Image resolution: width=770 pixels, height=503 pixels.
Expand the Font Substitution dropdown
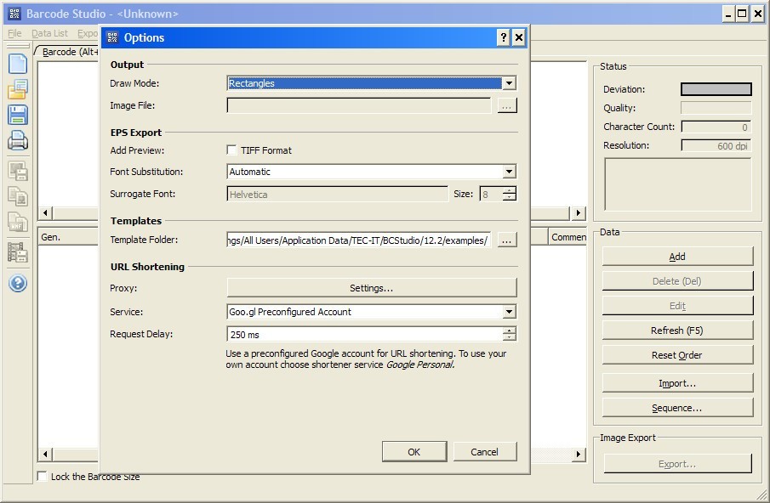point(509,171)
